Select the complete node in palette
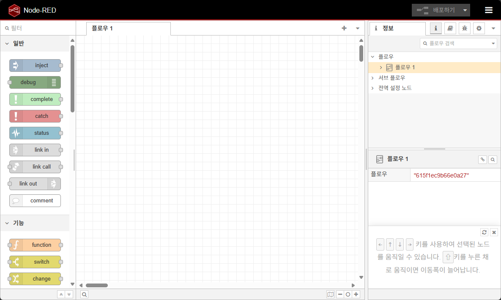The width and height of the screenshot is (501, 300). click(x=35, y=99)
